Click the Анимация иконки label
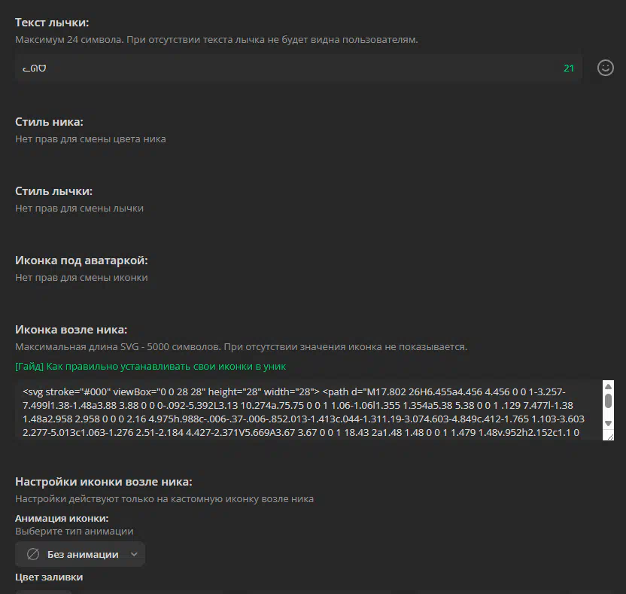Screen dimensions: 626x594 [x=62, y=518]
